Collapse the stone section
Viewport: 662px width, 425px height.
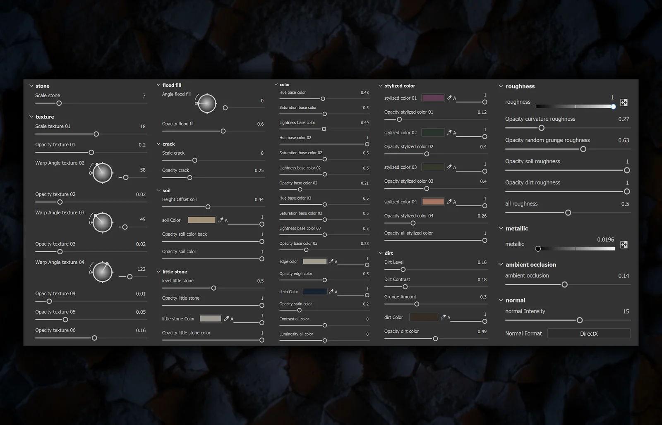click(x=31, y=86)
